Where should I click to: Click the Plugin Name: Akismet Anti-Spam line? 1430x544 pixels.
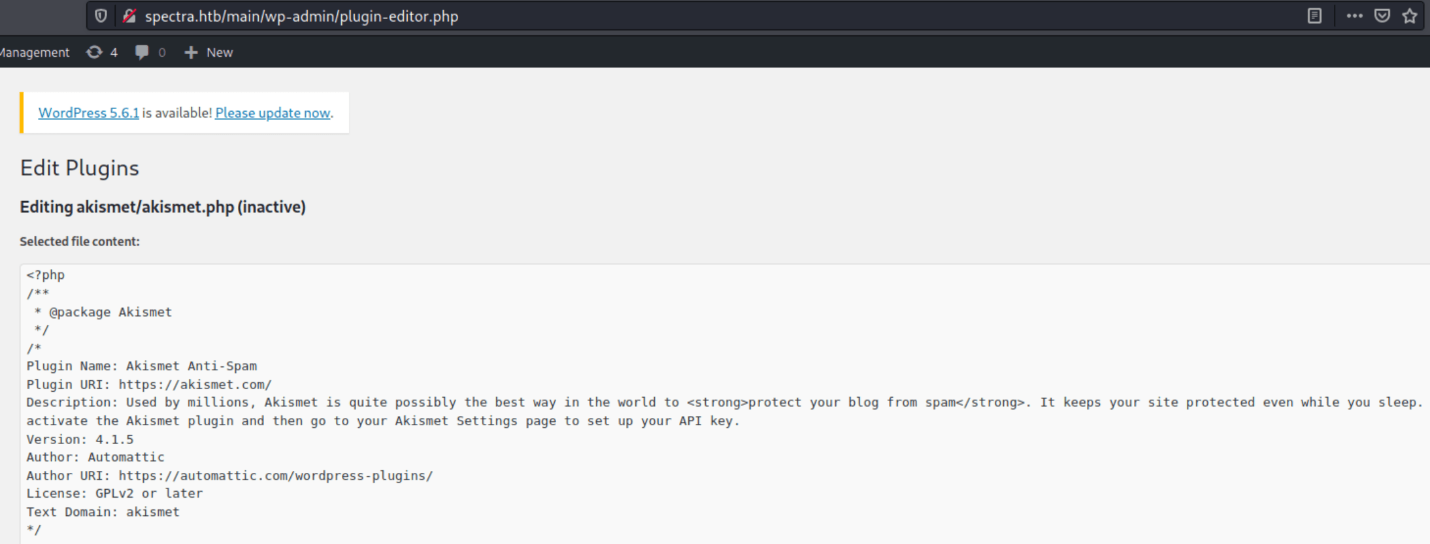(142, 366)
